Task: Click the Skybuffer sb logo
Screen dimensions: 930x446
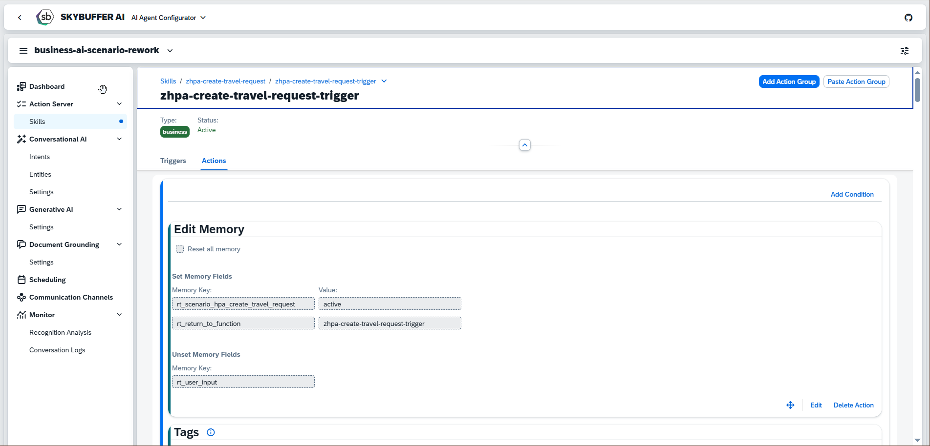Action: tap(45, 18)
